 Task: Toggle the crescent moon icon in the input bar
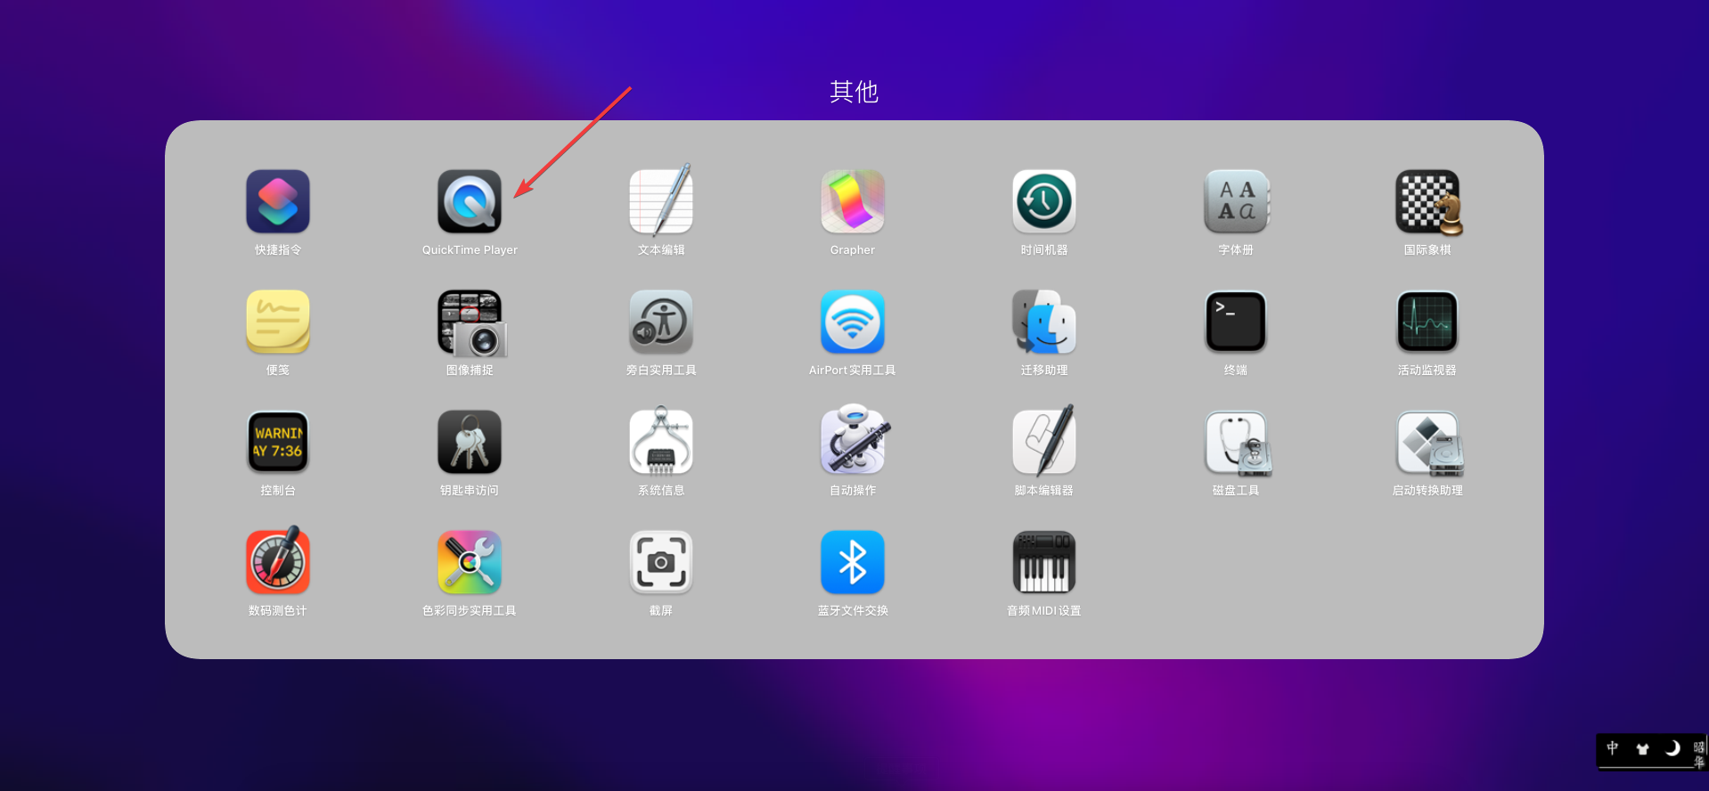pos(1672,748)
